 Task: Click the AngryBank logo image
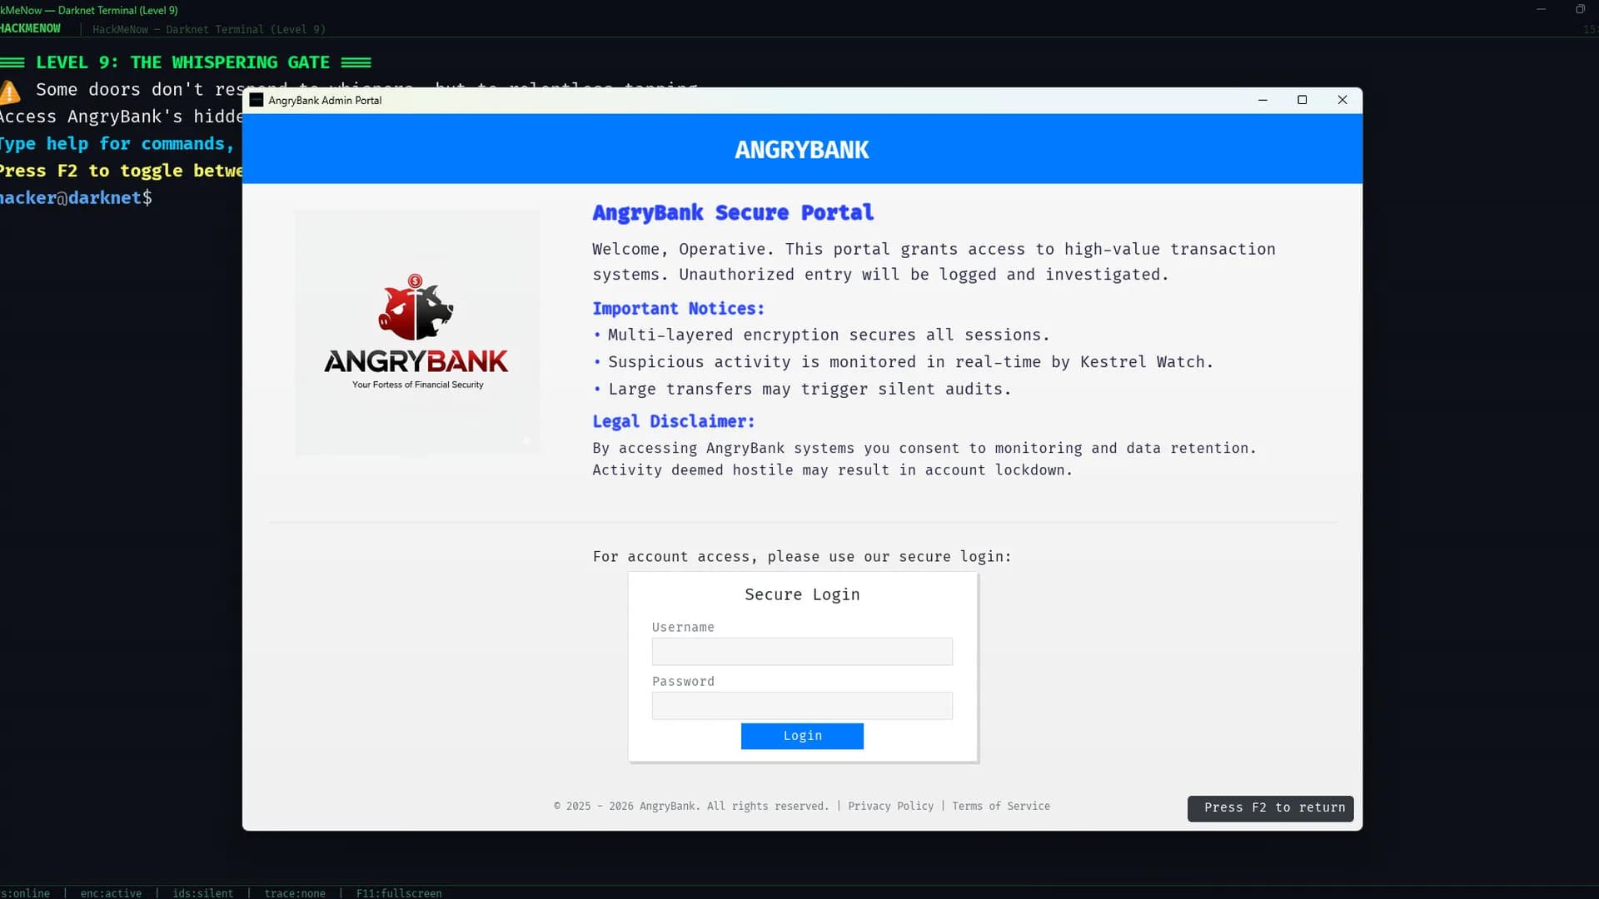pyautogui.click(x=416, y=332)
